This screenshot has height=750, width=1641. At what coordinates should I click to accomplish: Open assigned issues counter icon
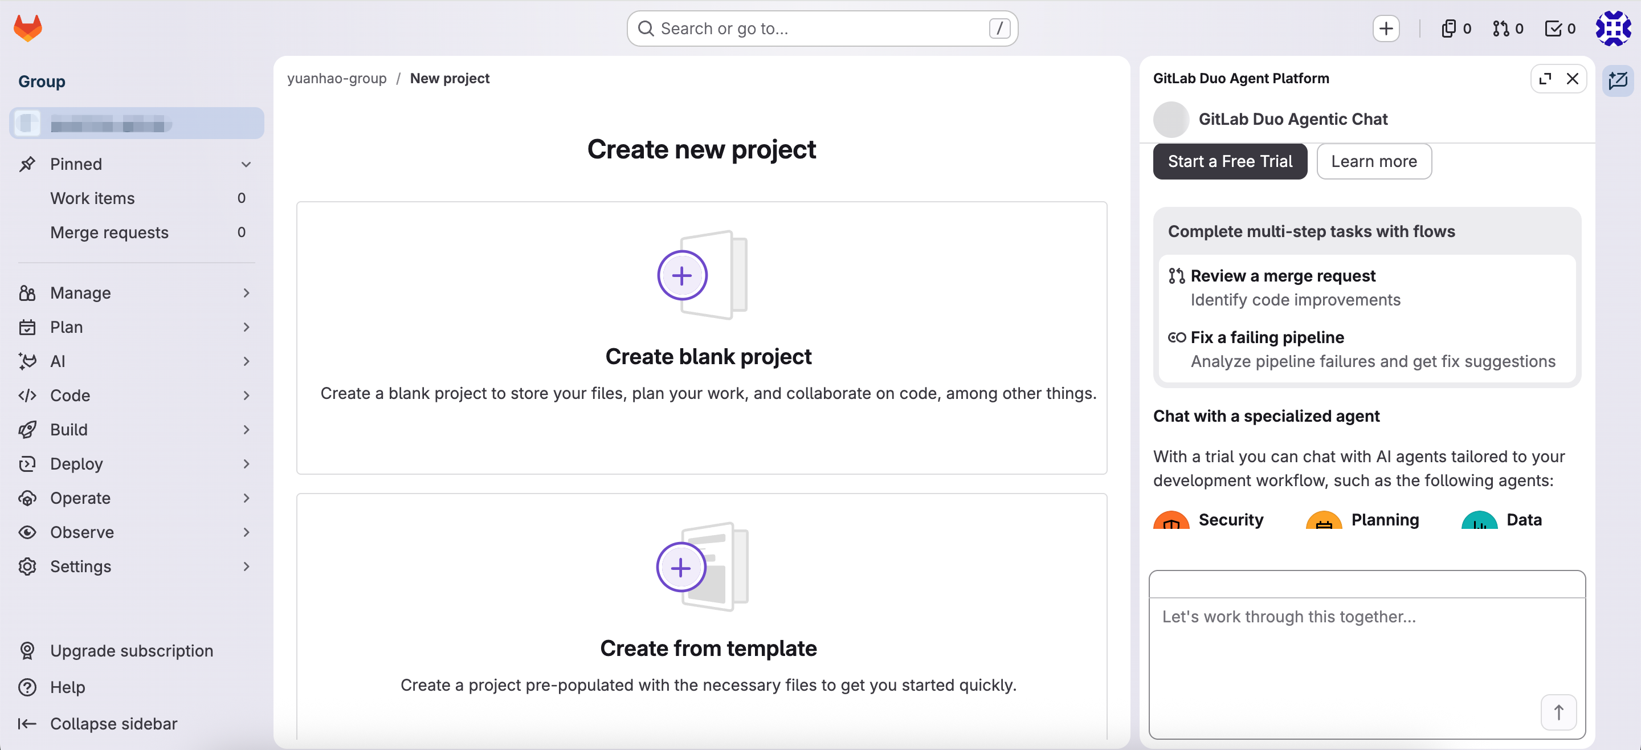coord(1456,28)
